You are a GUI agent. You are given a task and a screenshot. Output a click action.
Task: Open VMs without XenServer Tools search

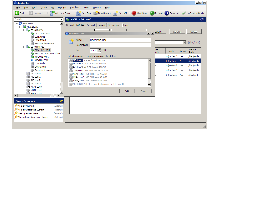coord(33,117)
